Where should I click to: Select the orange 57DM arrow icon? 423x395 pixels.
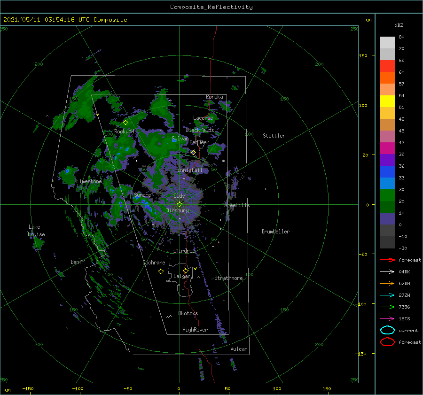387,283
